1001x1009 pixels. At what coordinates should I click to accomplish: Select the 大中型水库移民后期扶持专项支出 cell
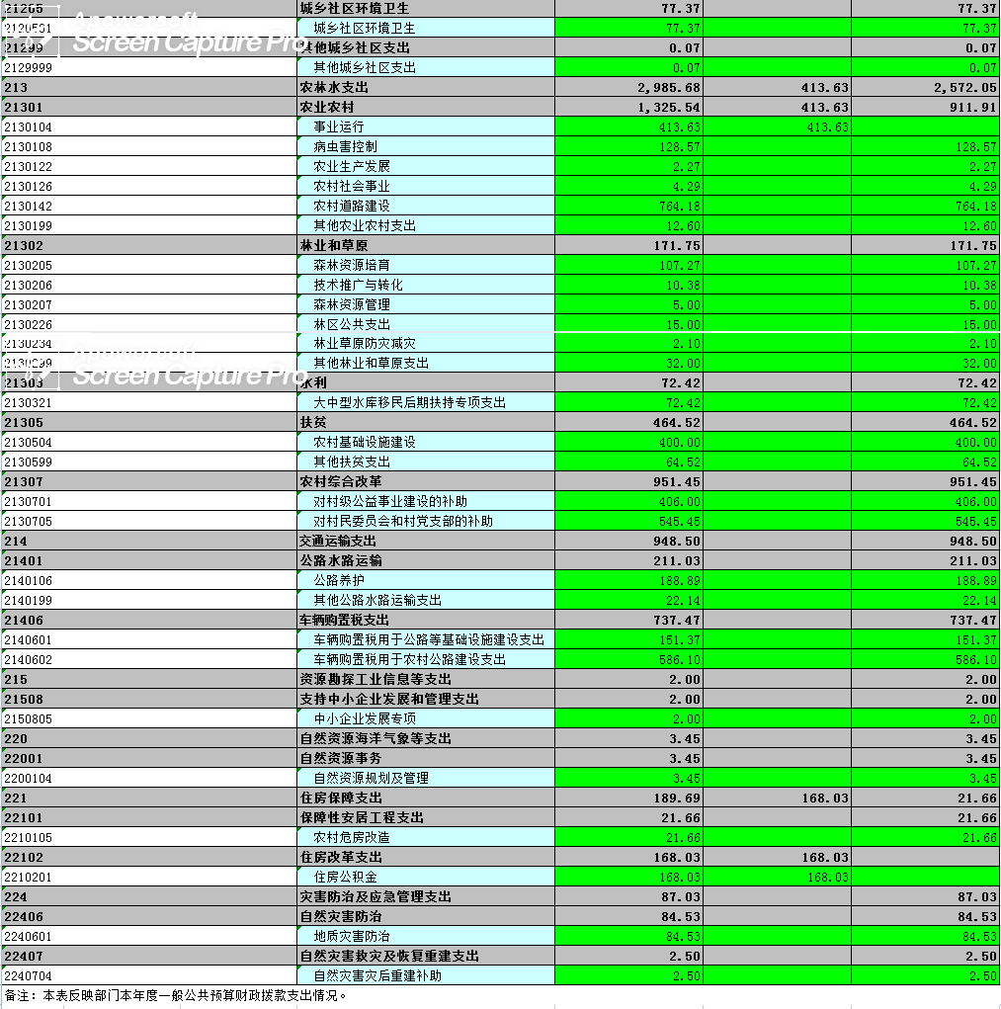(x=426, y=402)
